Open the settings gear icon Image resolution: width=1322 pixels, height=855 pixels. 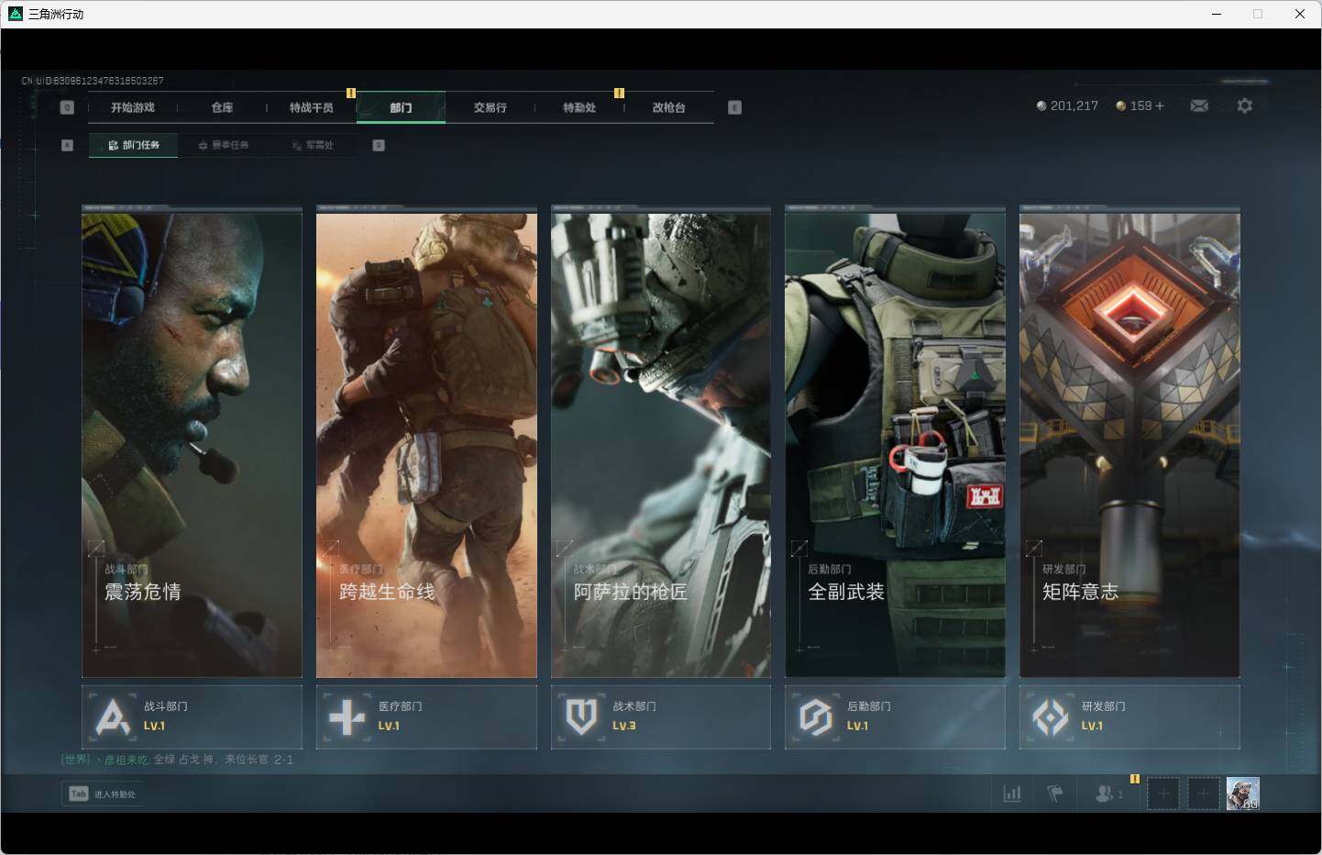(1244, 106)
